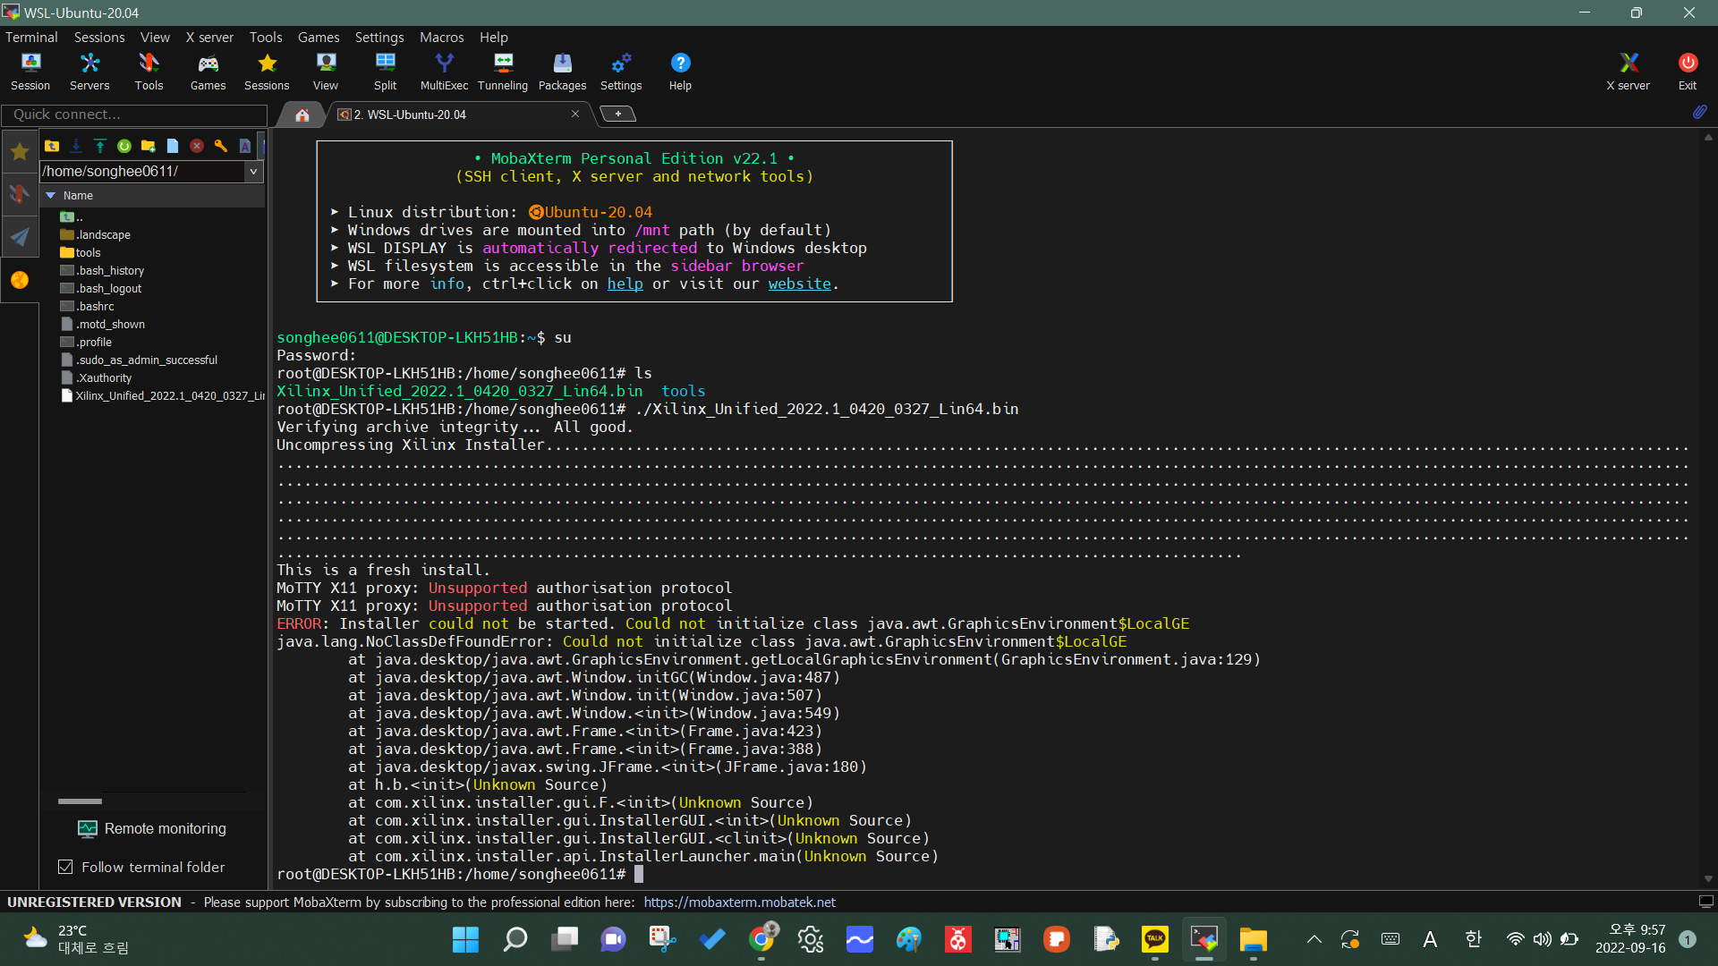Open the Terminal menu
1718x966 pixels.
(31, 37)
